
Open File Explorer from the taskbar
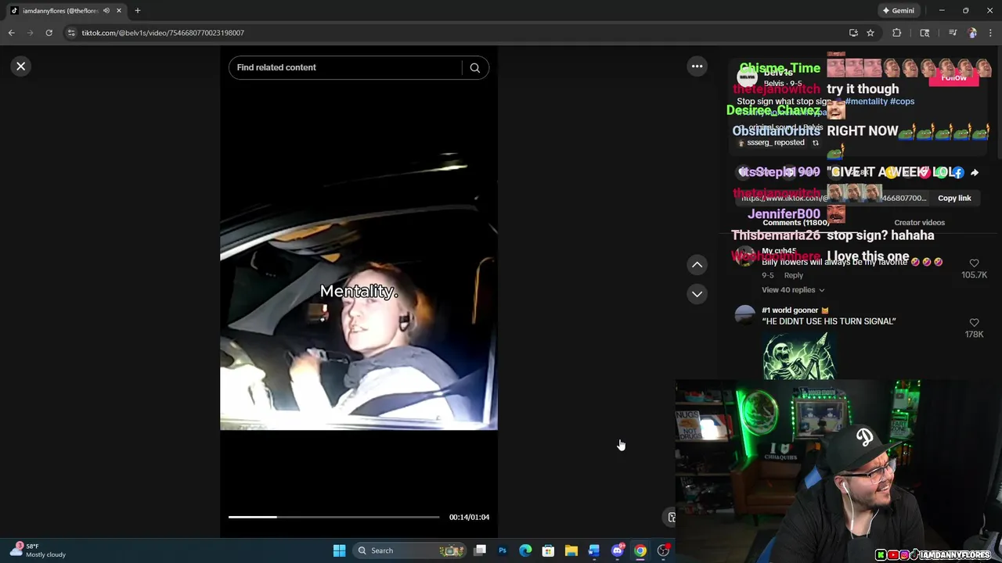571,550
